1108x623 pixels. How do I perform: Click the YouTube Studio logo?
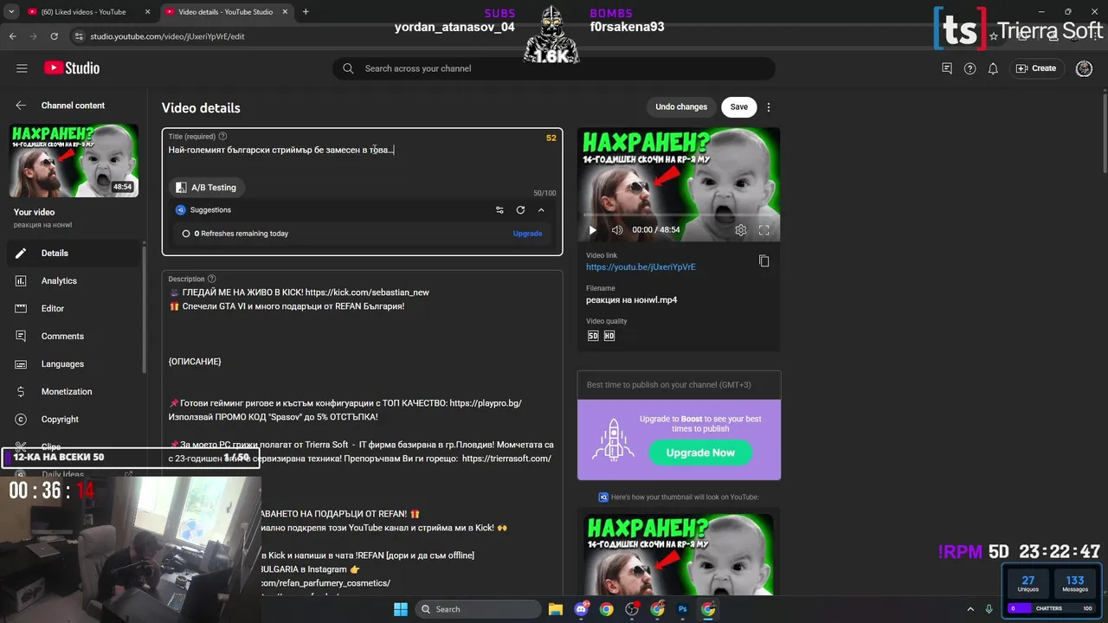[72, 68]
